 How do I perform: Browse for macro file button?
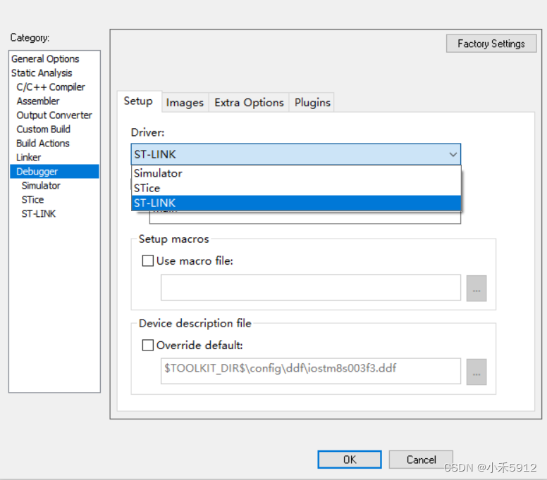(477, 289)
